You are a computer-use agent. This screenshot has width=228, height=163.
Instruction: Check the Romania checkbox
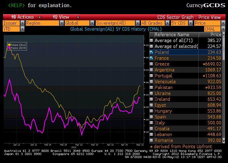[151, 140]
